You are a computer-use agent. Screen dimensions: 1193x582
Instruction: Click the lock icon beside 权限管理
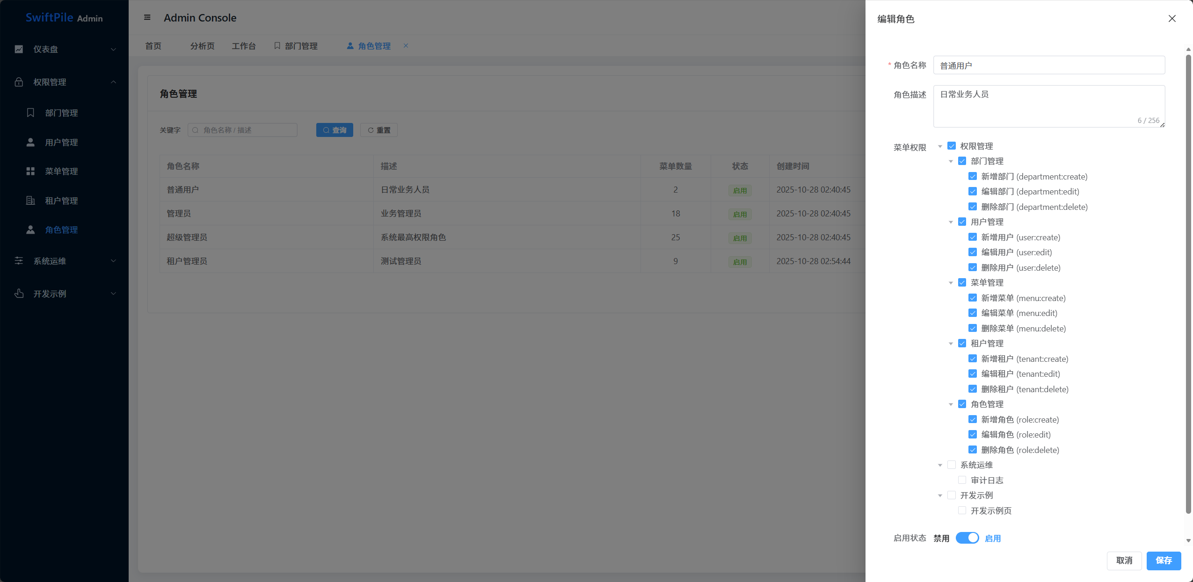tap(19, 82)
